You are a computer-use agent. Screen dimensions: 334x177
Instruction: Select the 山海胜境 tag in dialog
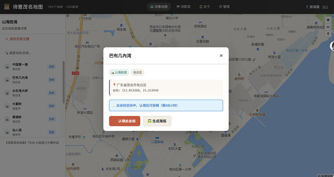119,73
